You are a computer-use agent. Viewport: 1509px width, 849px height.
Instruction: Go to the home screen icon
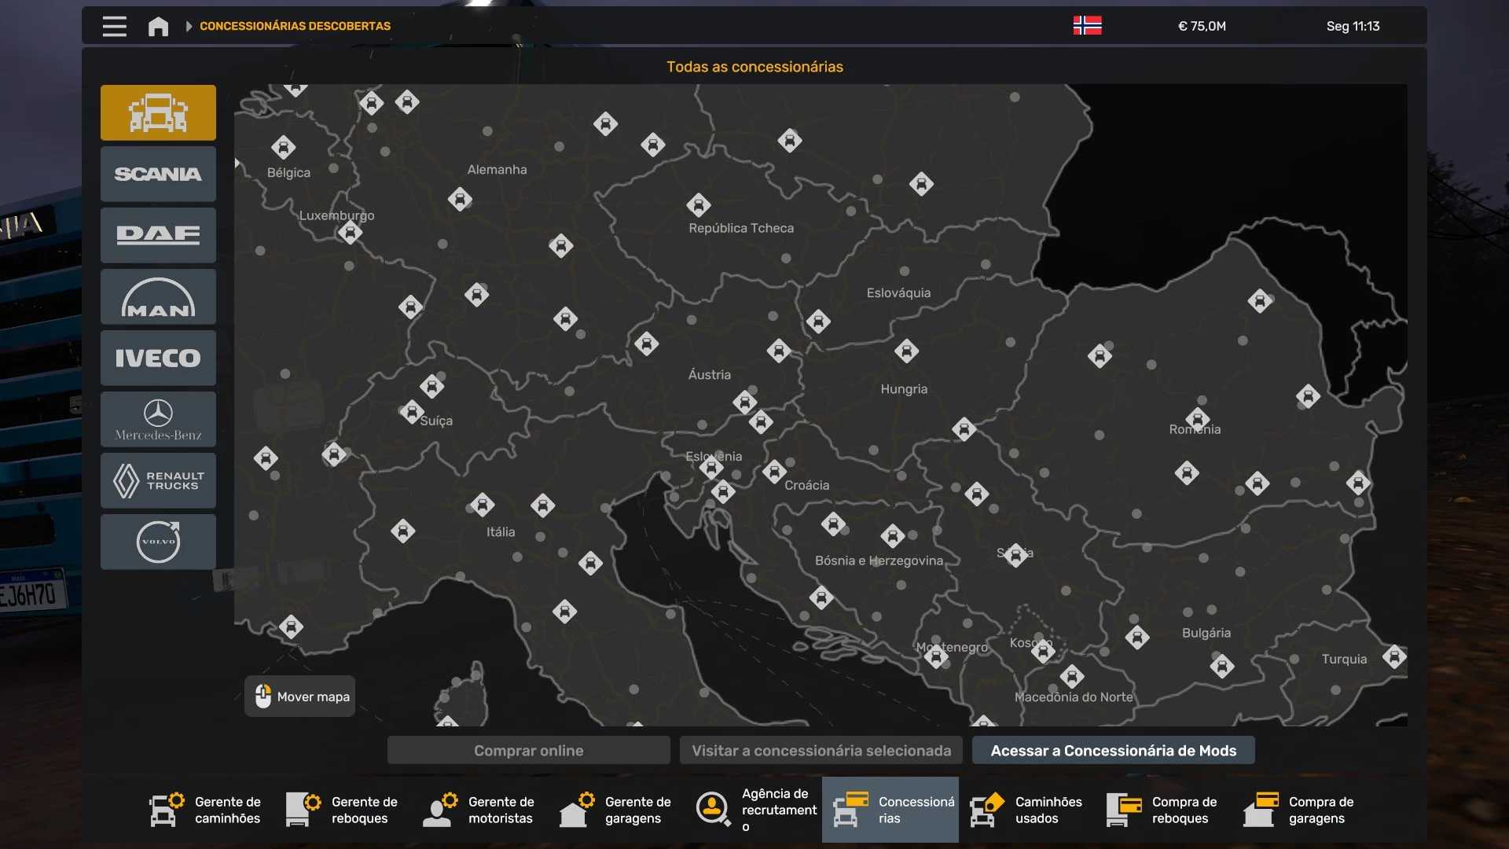[158, 26]
